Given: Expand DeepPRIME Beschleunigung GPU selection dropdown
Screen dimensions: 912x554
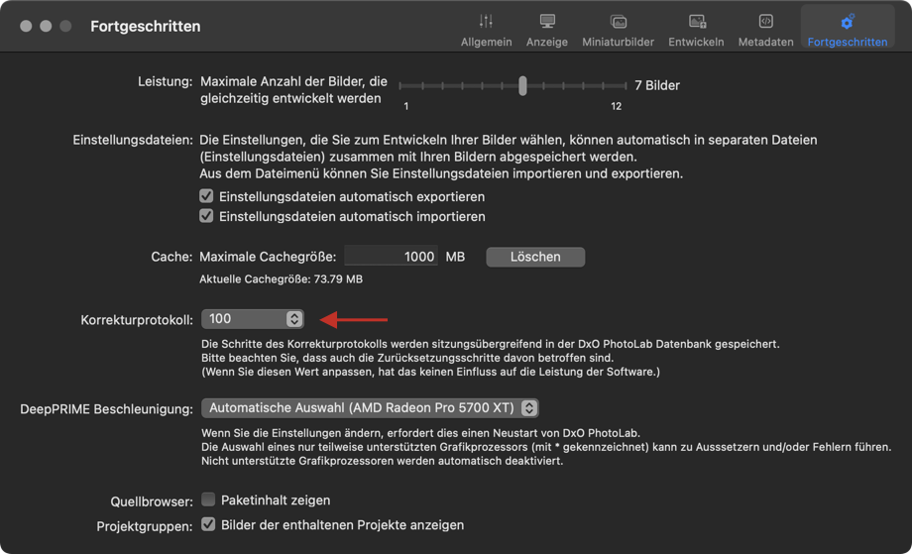Looking at the screenshot, I should (370, 408).
